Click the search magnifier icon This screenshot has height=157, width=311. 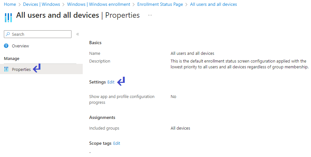(8, 34)
